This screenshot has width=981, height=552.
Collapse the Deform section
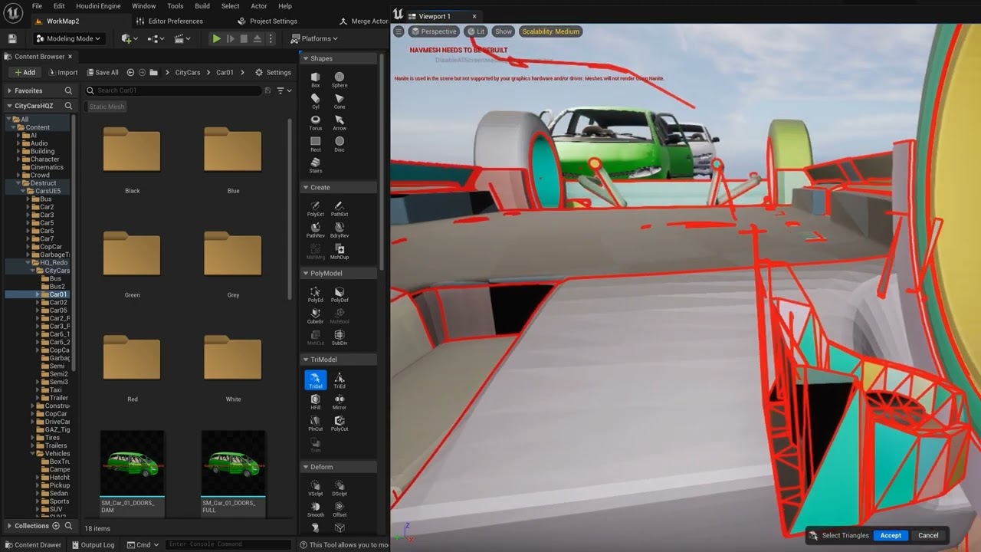[x=306, y=466]
